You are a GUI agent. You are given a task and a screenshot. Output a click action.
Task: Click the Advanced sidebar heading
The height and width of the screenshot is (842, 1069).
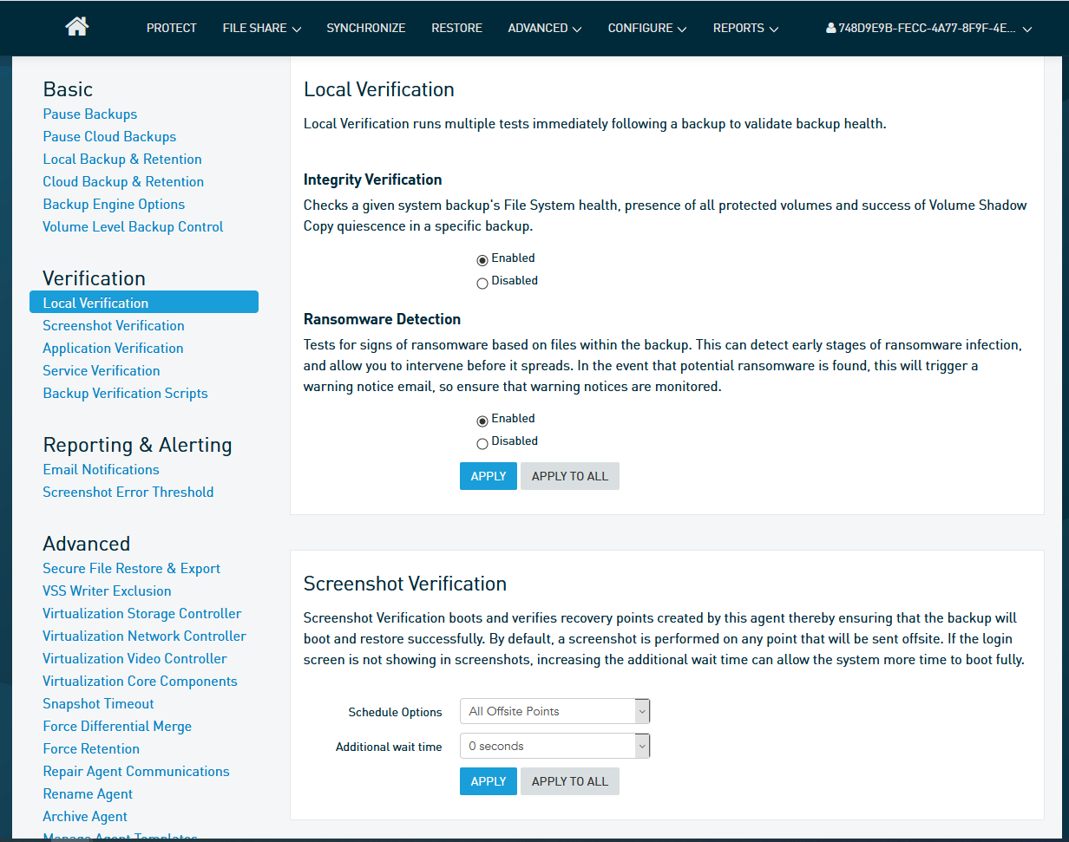(87, 544)
